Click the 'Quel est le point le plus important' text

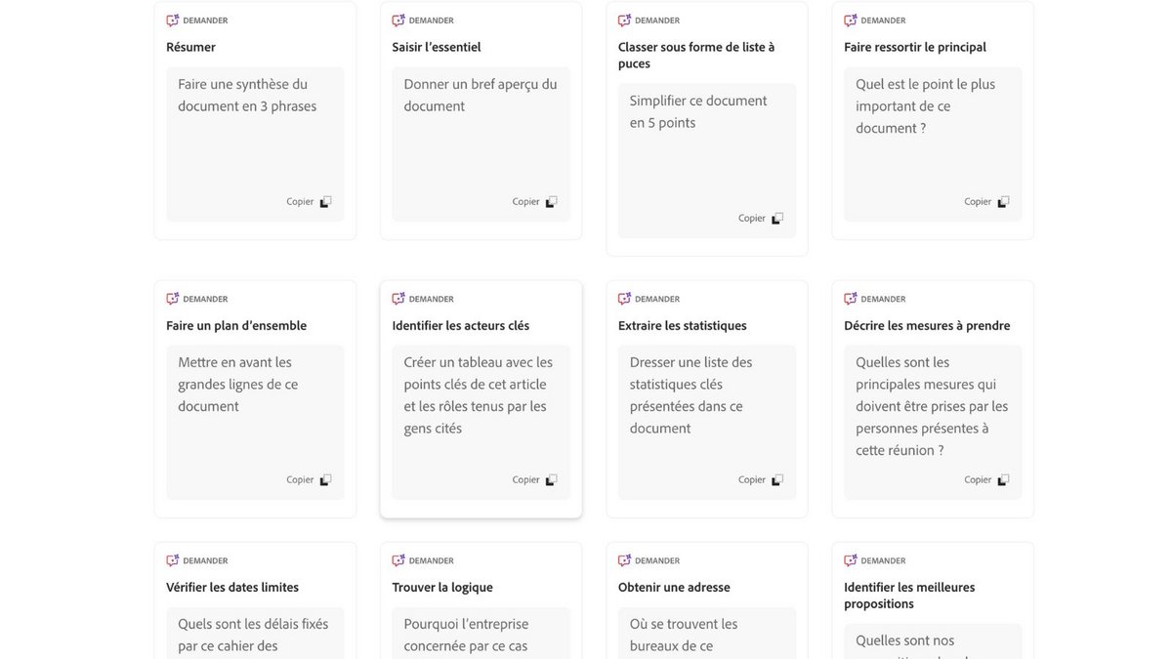click(x=926, y=106)
